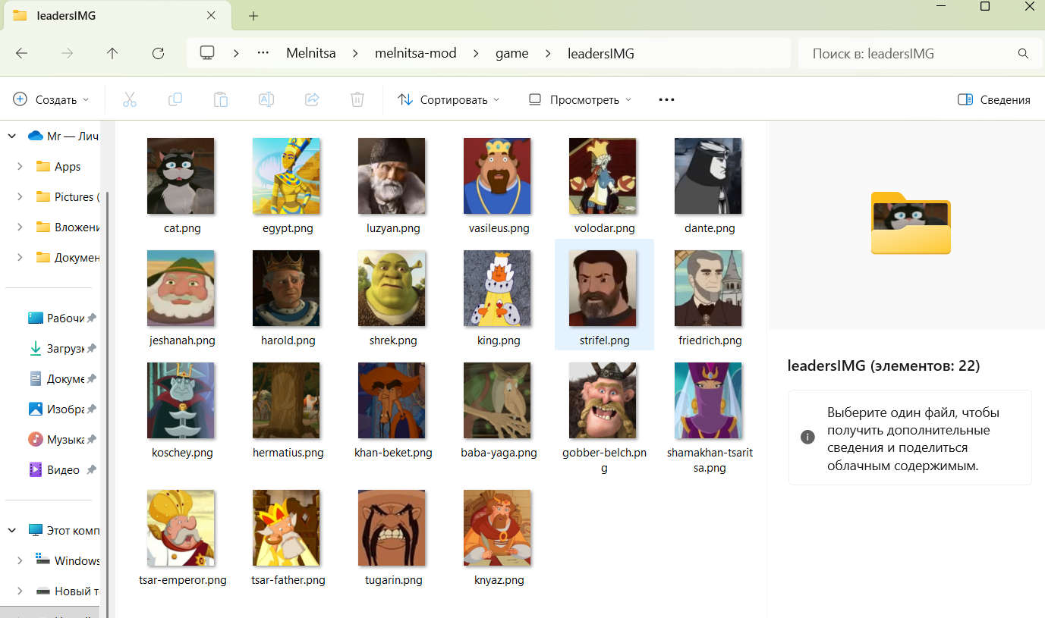
Task: Click the Melnitsa breadcrumb
Action: pos(311,54)
